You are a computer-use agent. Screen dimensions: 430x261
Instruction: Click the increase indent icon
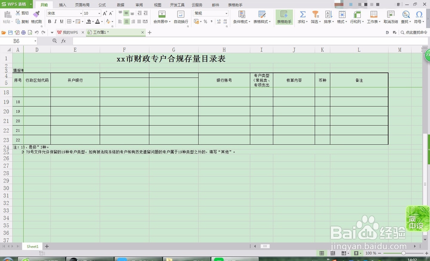pos(146,13)
